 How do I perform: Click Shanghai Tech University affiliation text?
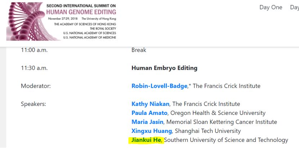[x=207, y=131]
